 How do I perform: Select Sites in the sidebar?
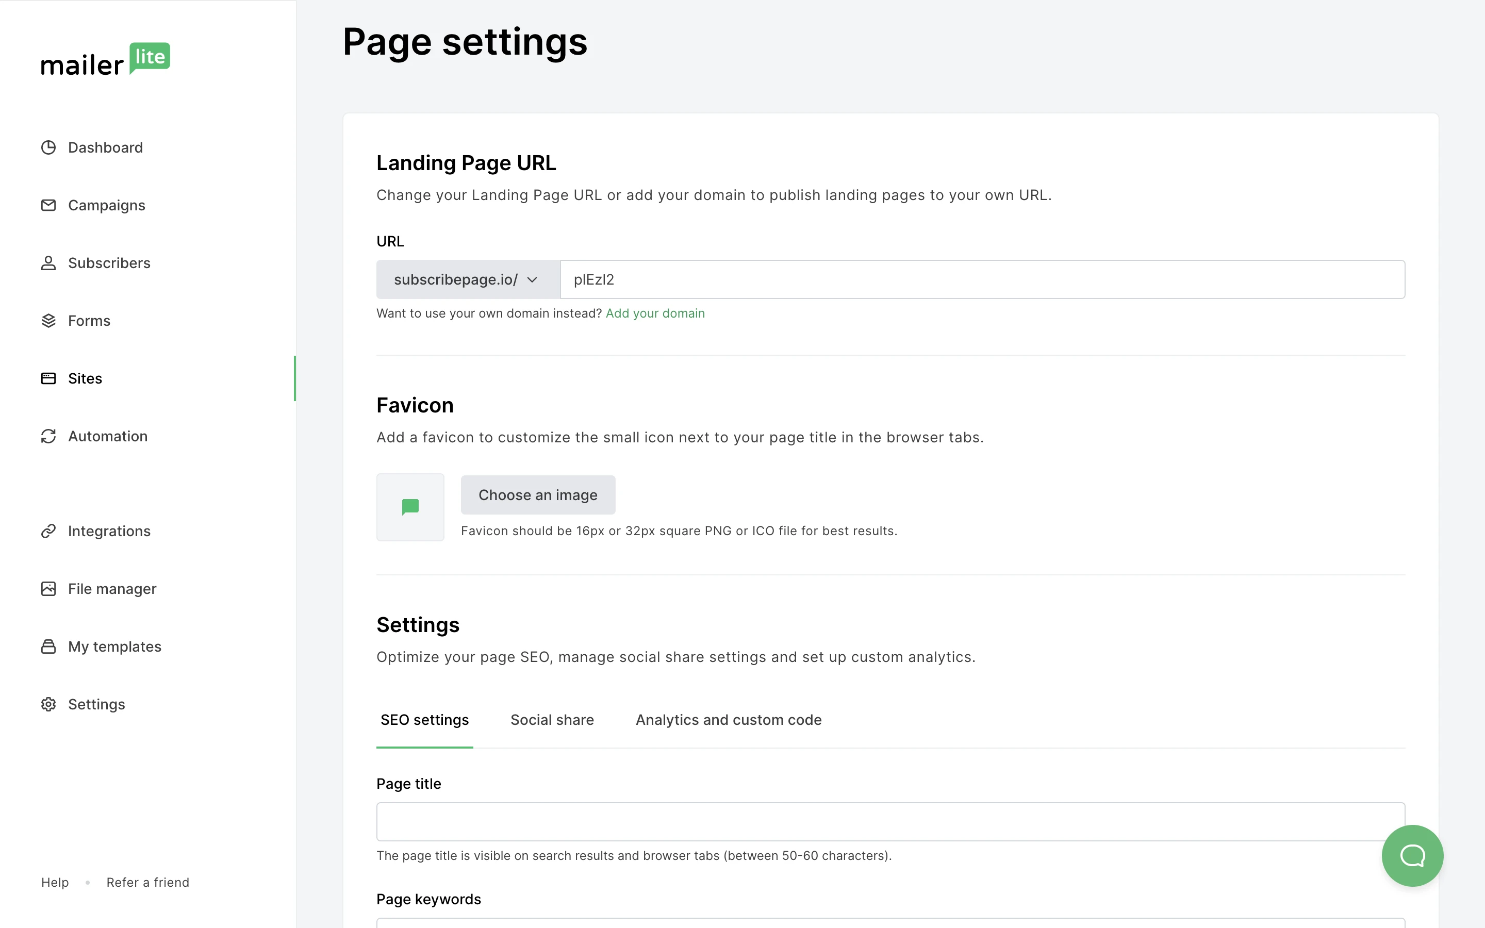pyautogui.click(x=85, y=378)
